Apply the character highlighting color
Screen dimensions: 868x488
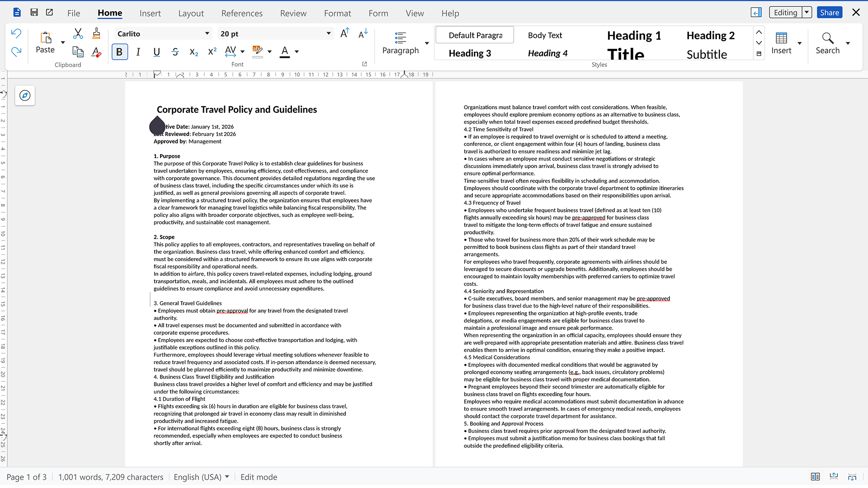[257, 52]
